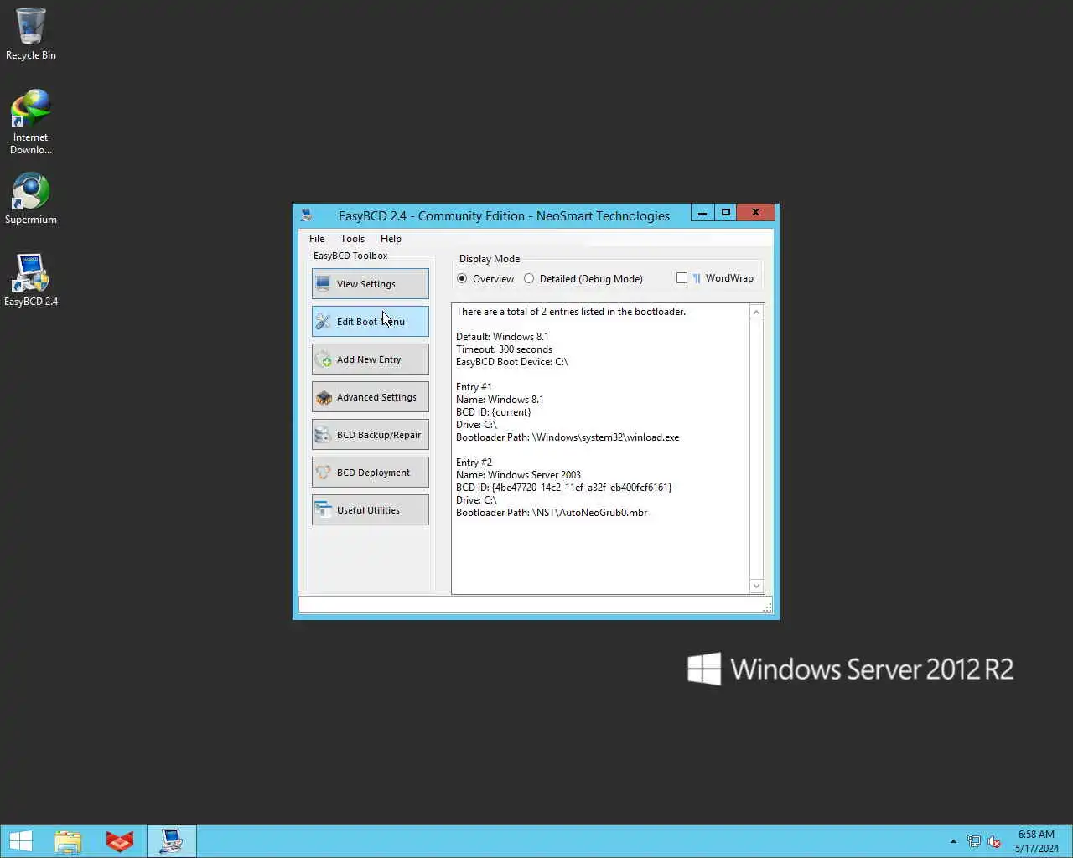The image size is (1073, 858).
Task: Open the Add New Entry section
Action: [370, 359]
